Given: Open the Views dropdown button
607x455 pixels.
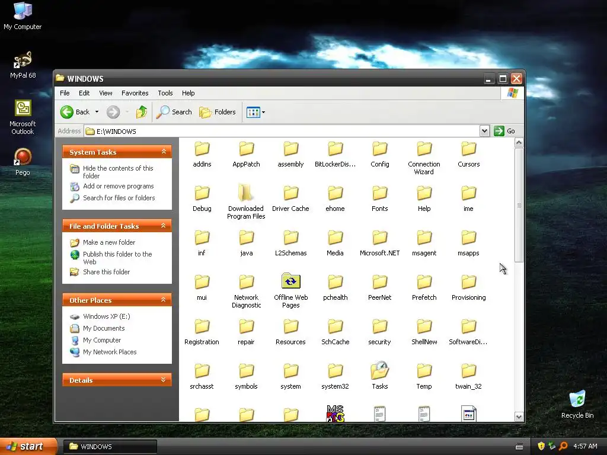Looking at the screenshot, I should (x=256, y=113).
